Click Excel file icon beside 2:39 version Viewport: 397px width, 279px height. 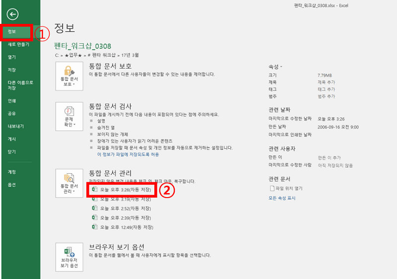(94, 217)
